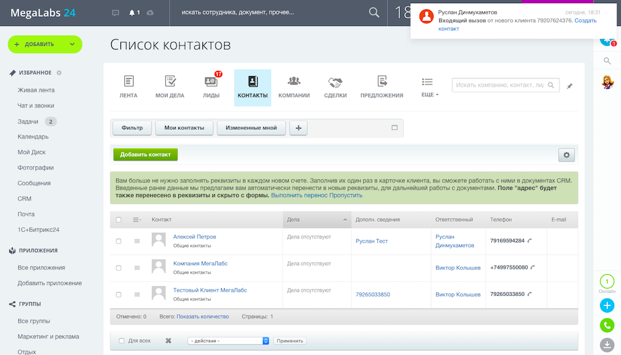Open the 'Предложения' tab
This screenshot has width=621, height=355.
(x=381, y=87)
